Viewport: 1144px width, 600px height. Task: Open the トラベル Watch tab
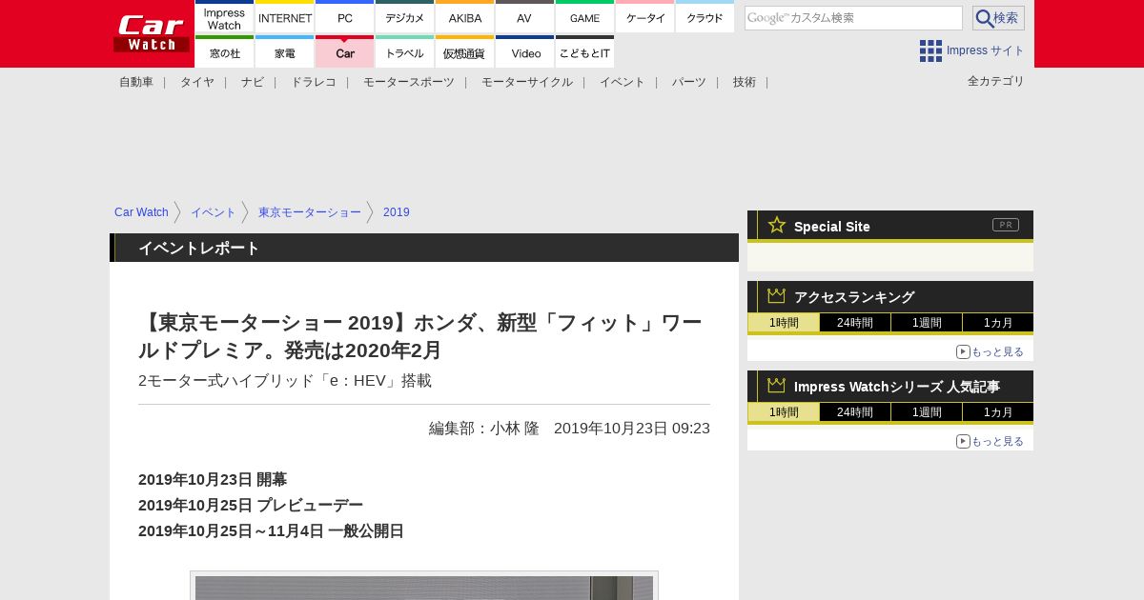[404, 51]
